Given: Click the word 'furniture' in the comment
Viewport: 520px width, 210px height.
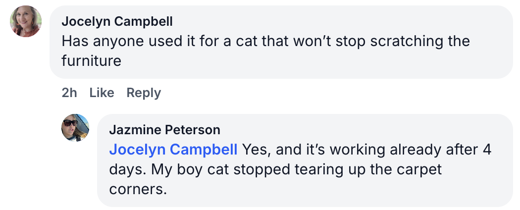Looking at the screenshot, I should 91,61.
